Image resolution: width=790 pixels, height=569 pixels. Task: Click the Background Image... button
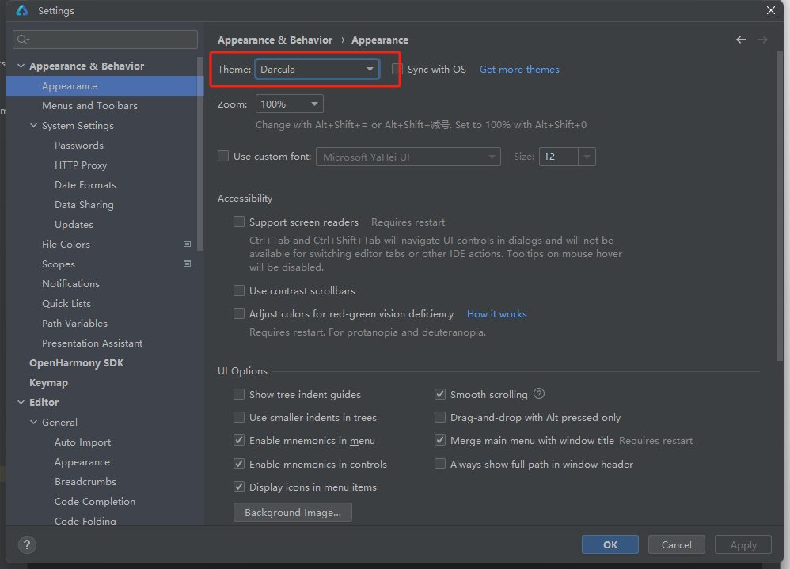pos(293,513)
